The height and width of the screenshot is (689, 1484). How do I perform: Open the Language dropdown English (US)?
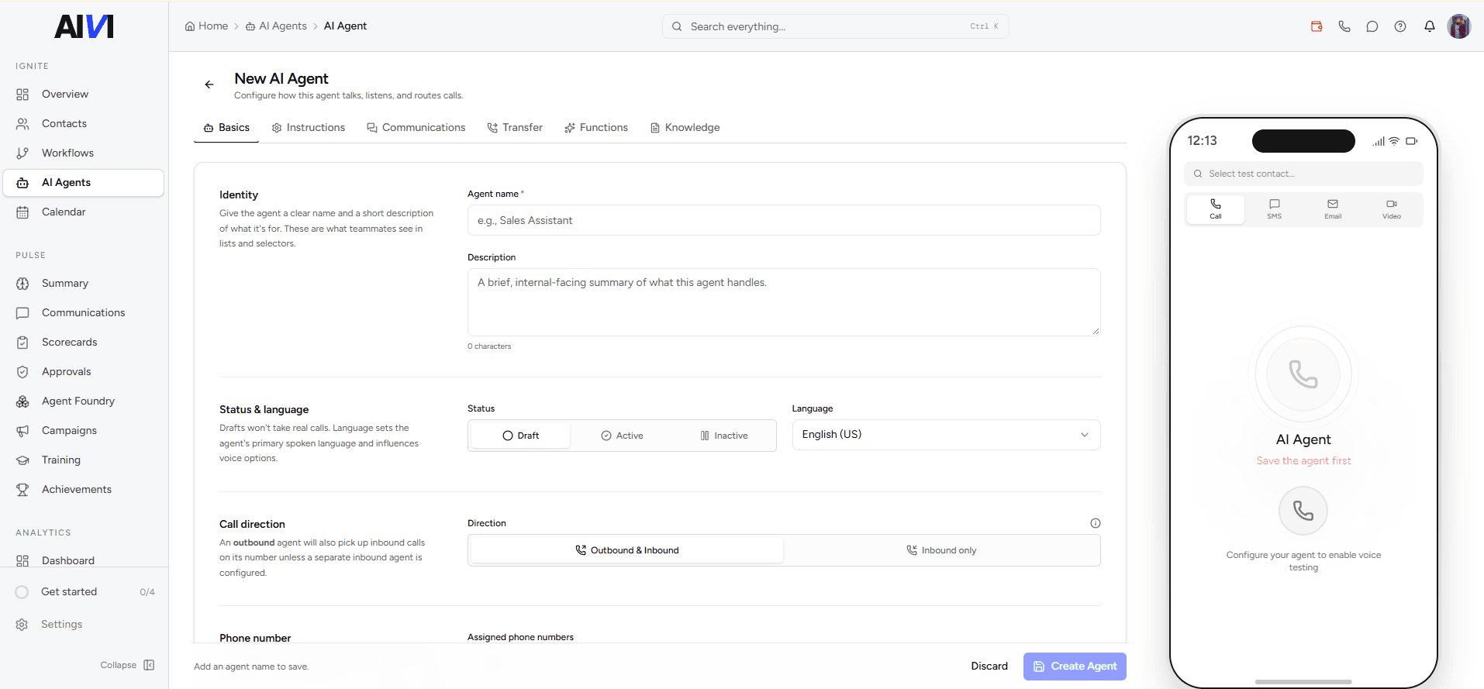coord(946,435)
